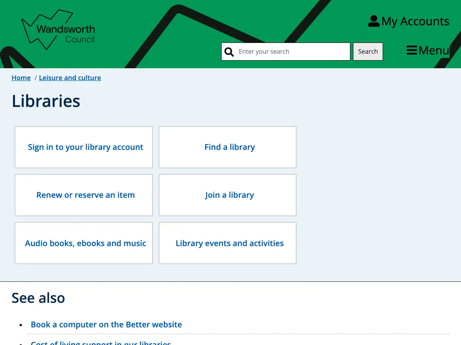
Task: Click the 'Libraries' page heading
Action: tap(46, 101)
